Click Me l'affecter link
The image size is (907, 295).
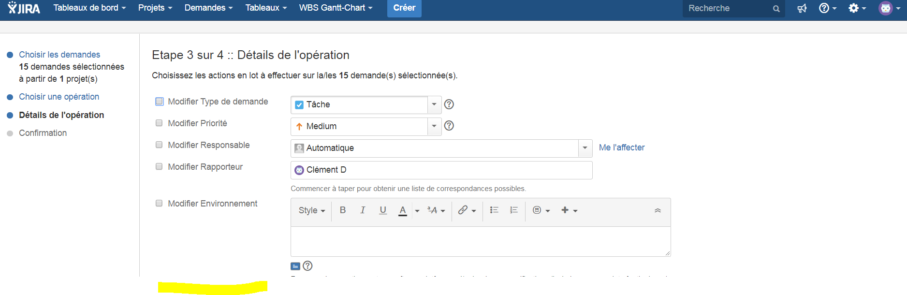coord(622,147)
